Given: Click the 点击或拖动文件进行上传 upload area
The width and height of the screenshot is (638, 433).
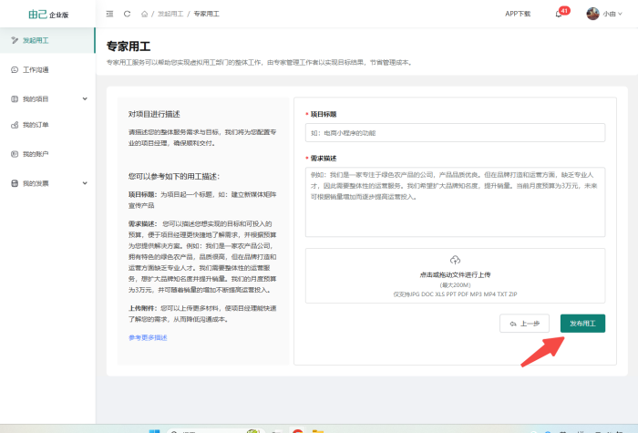Looking at the screenshot, I should pos(456,275).
